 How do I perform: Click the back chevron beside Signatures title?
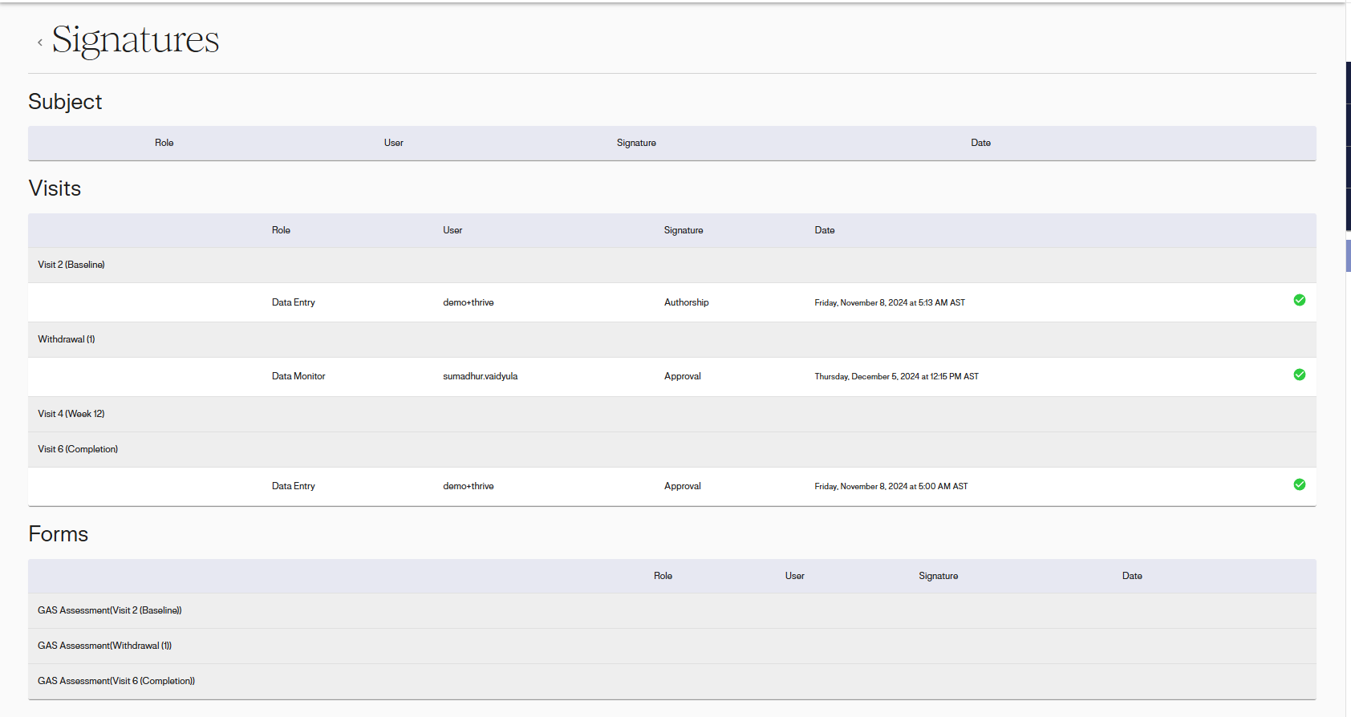(x=40, y=43)
